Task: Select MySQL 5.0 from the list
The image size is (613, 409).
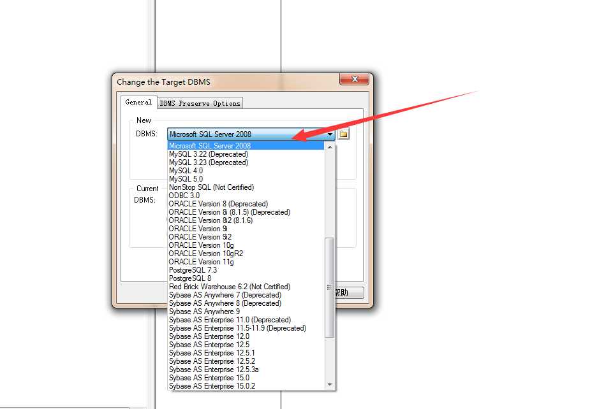Action: pos(246,179)
